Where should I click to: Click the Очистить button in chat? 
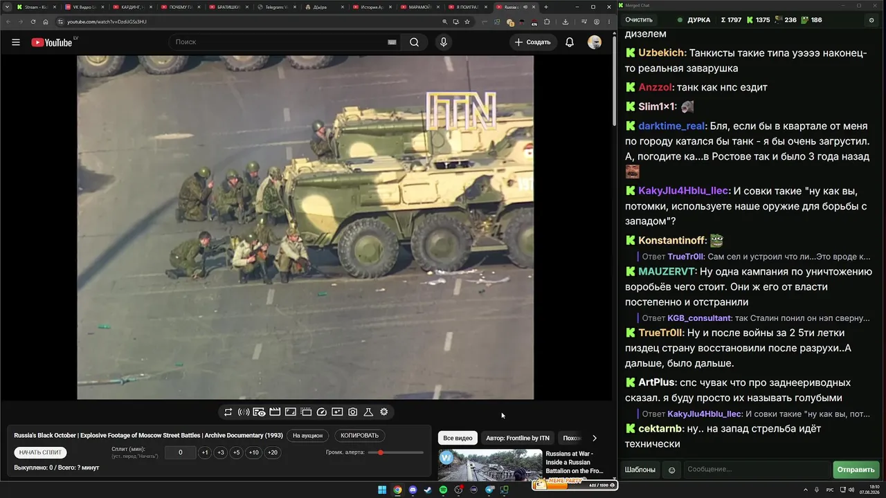[639, 20]
